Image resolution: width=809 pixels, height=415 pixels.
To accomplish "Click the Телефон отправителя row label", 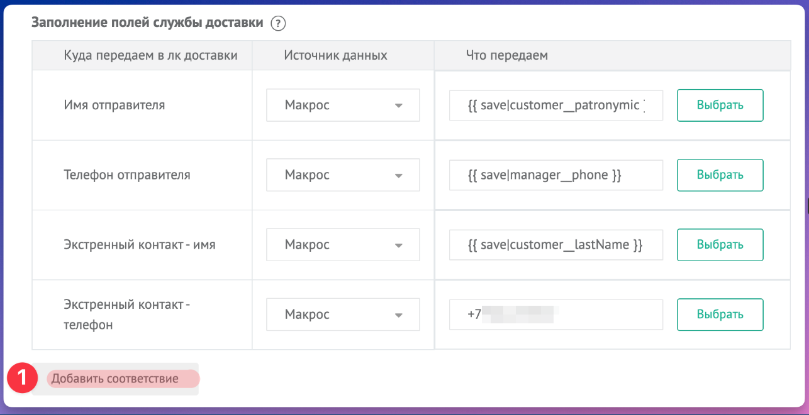I will (x=127, y=175).
